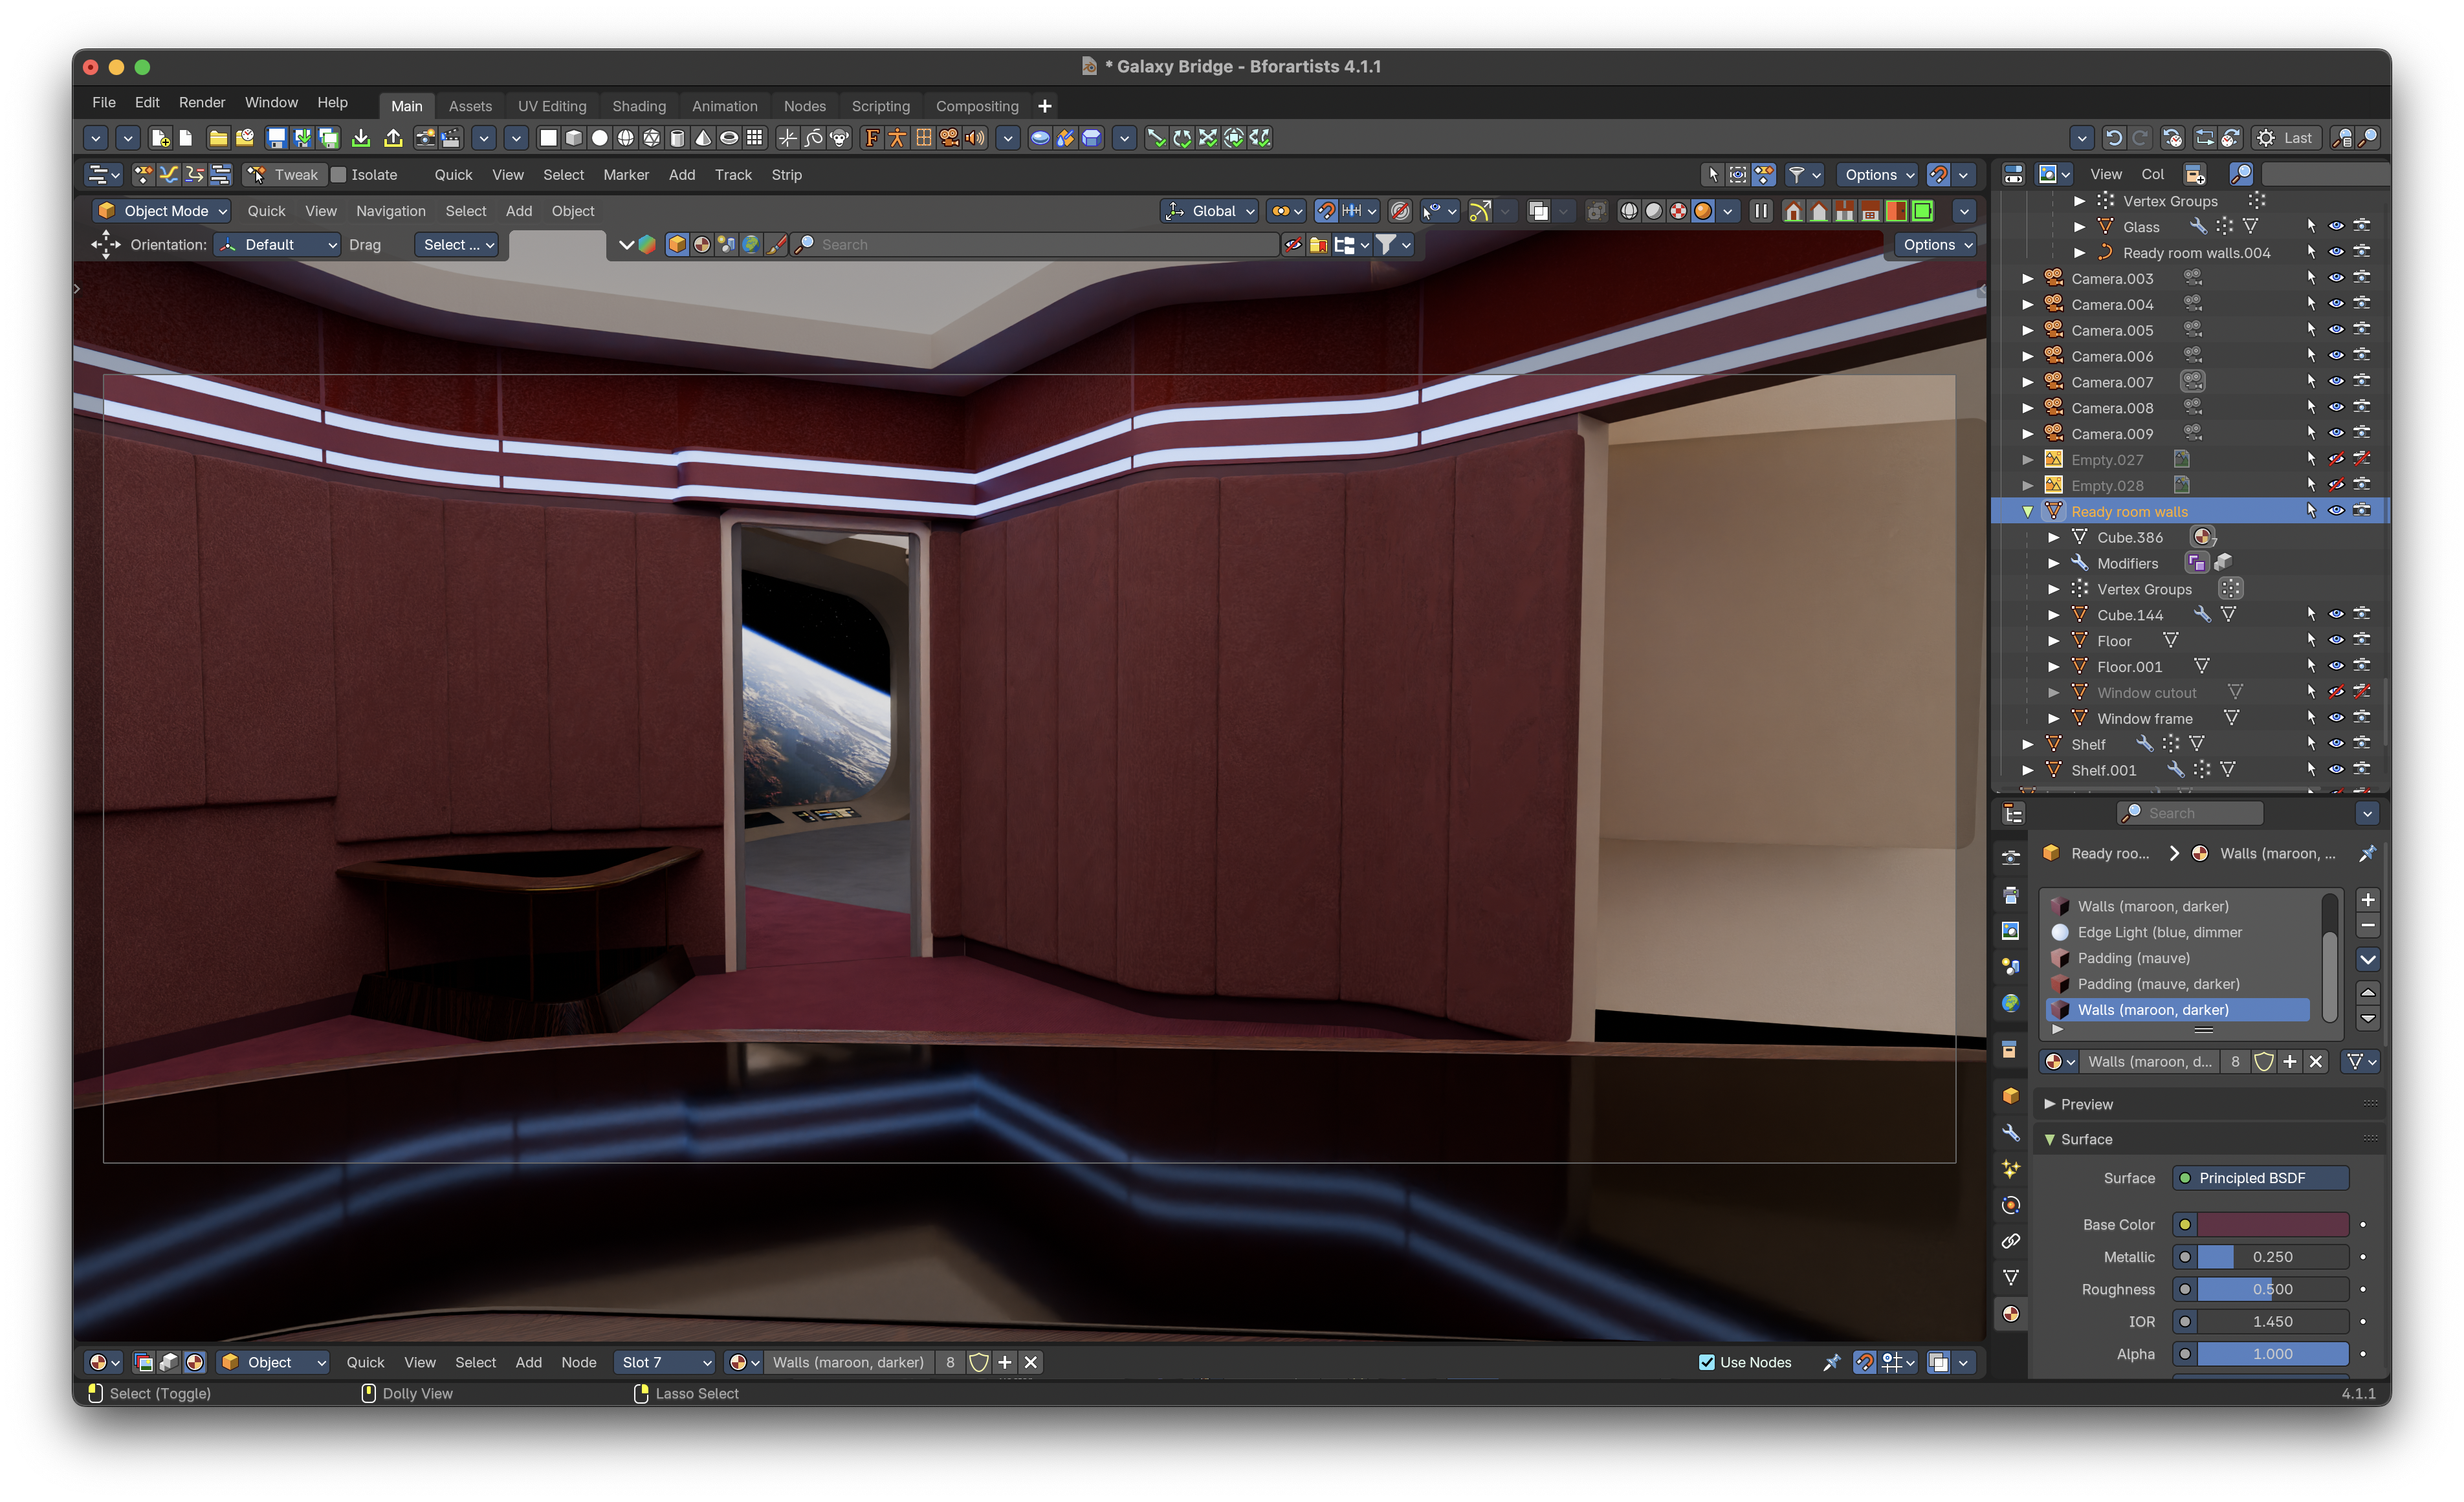Click the Render image camera icon
Screen dimensions: 2464x1502
pos(425,138)
